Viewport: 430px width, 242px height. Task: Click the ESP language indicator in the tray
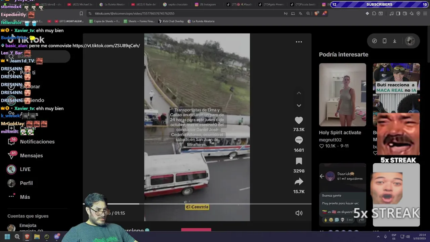click(x=394, y=237)
